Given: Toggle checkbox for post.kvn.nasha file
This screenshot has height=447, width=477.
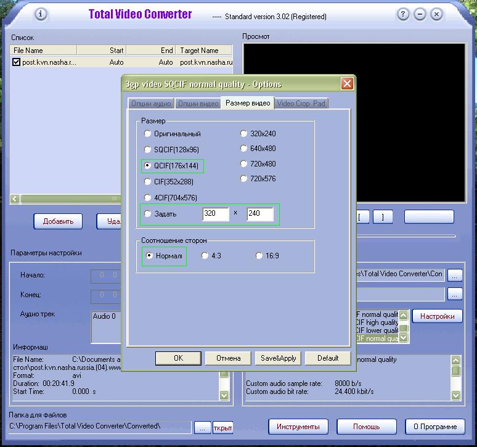Looking at the screenshot, I should coord(16,62).
